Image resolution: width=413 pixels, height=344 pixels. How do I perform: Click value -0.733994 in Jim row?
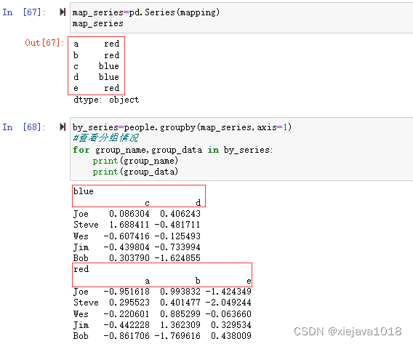(x=178, y=247)
